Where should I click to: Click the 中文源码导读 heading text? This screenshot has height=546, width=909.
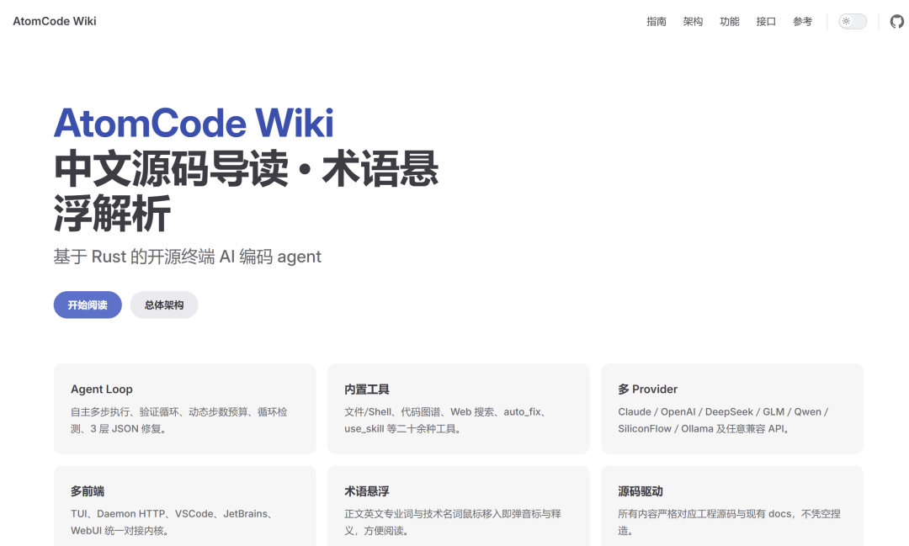(171, 168)
